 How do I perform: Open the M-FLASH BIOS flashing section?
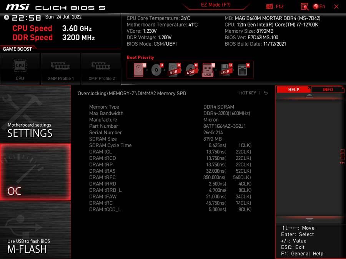point(35,230)
